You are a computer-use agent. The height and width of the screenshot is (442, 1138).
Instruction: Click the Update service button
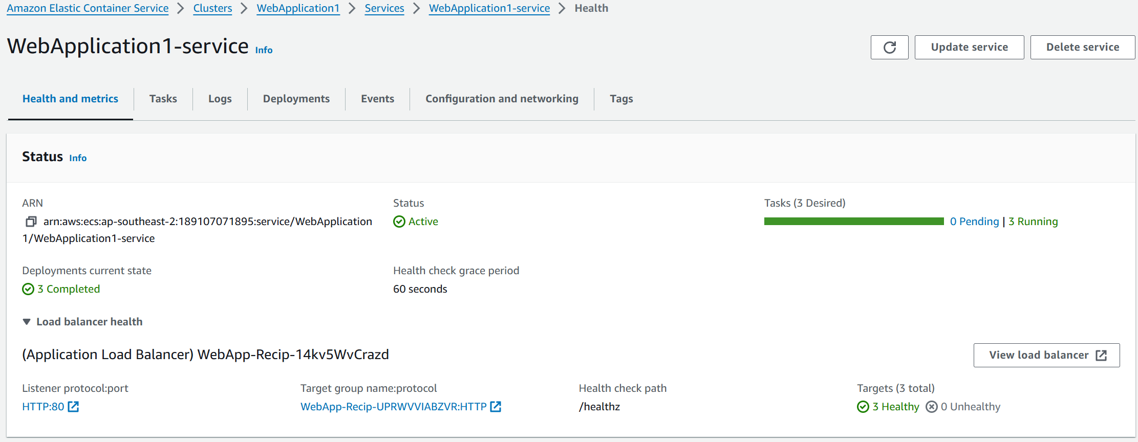[x=969, y=48]
